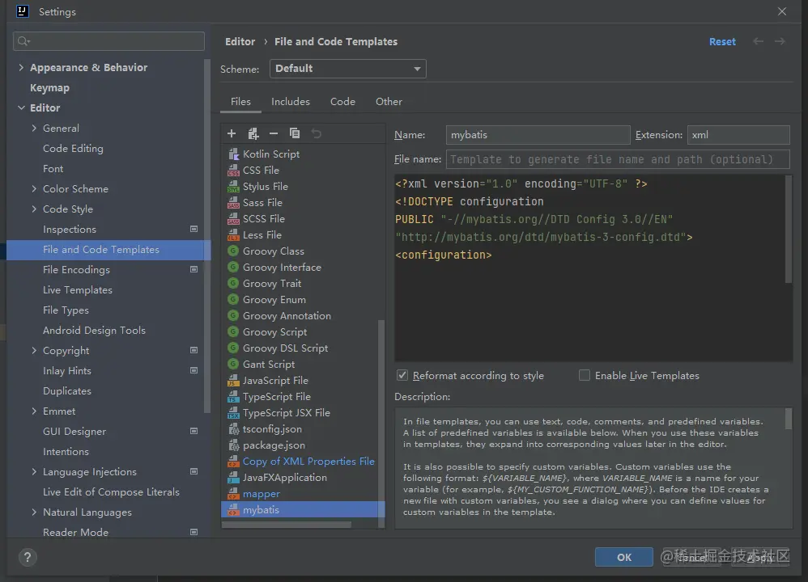Collapse the Editor tree node

(x=21, y=108)
